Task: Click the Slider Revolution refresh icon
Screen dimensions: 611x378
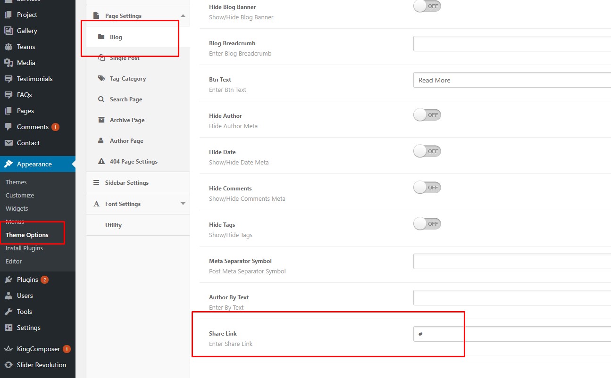Action: coord(8,365)
